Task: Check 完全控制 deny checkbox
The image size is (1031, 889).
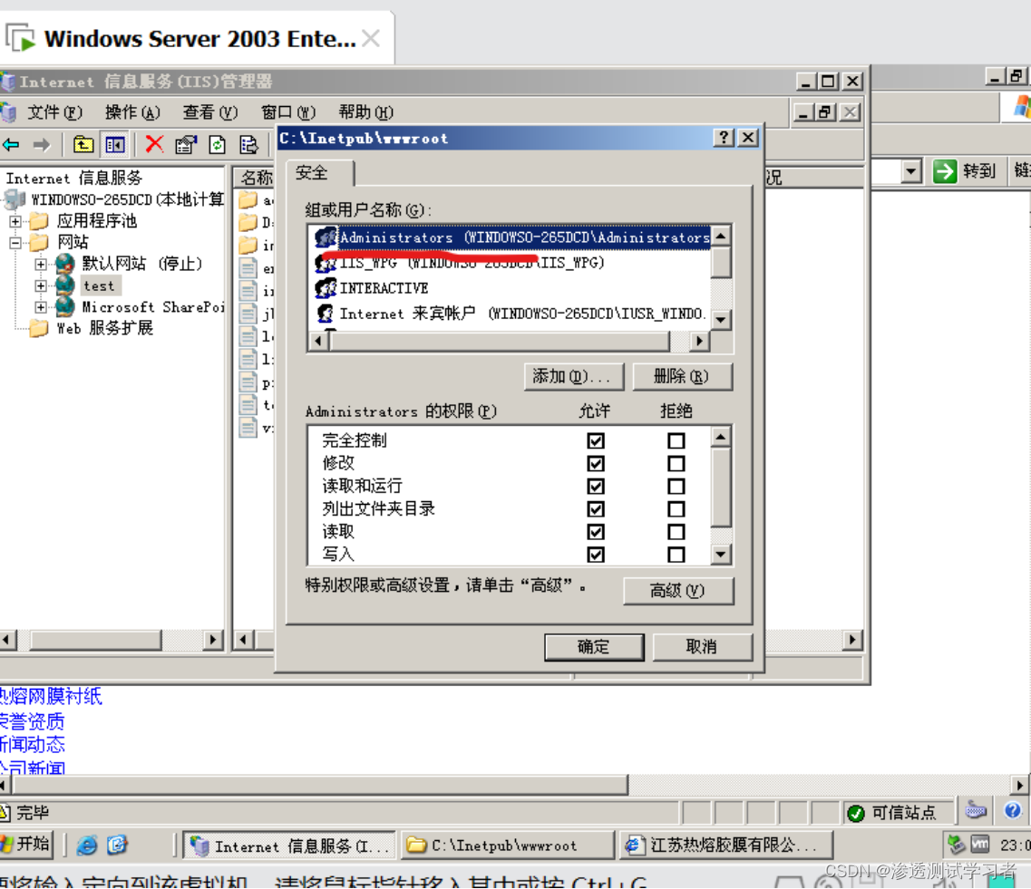Action: pos(676,440)
